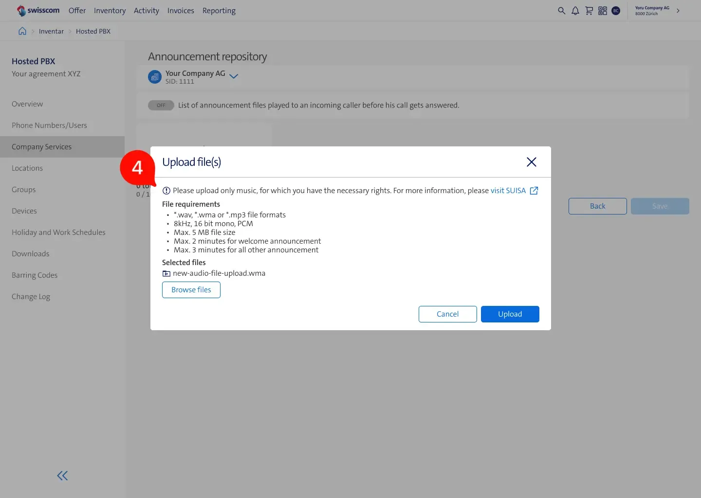
Task: Open the Reporting menu
Action: click(x=219, y=10)
